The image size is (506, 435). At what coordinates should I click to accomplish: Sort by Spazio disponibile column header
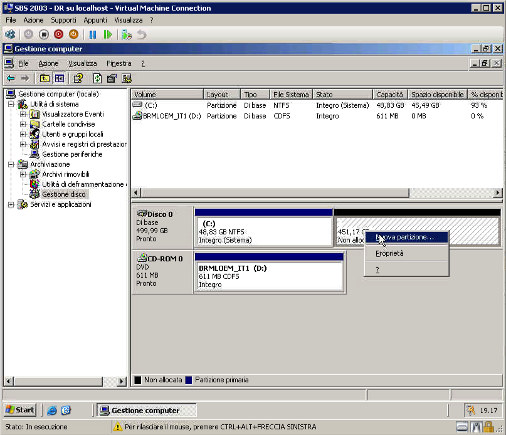click(x=437, y=94)
